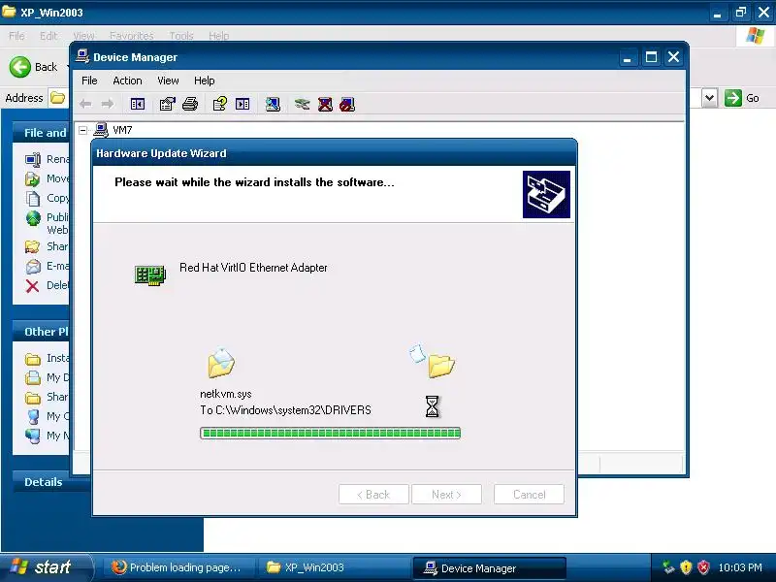Click the security shield tray icon
The height and width of the screenshot is (582, 776).
[686, 567]
